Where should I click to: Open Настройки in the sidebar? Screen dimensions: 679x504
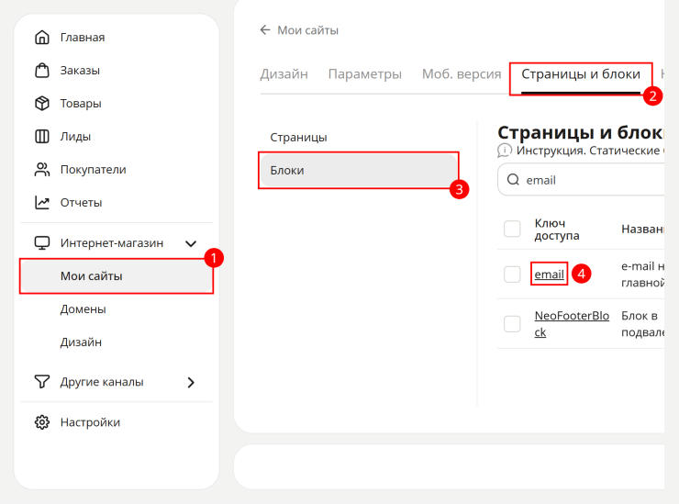117,422
